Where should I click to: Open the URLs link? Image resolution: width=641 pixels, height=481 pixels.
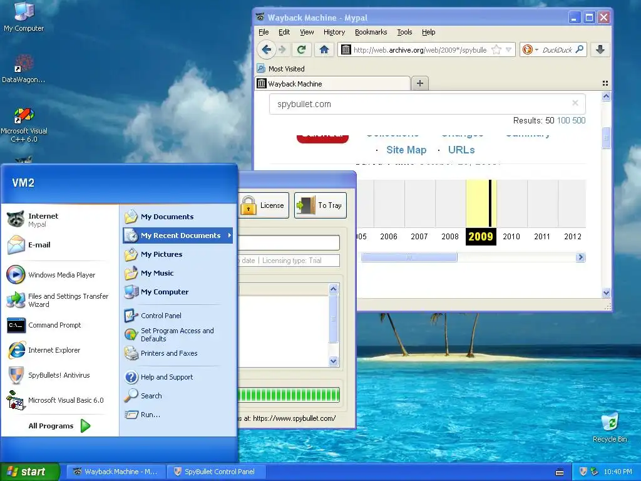click(x=461, y=150)
